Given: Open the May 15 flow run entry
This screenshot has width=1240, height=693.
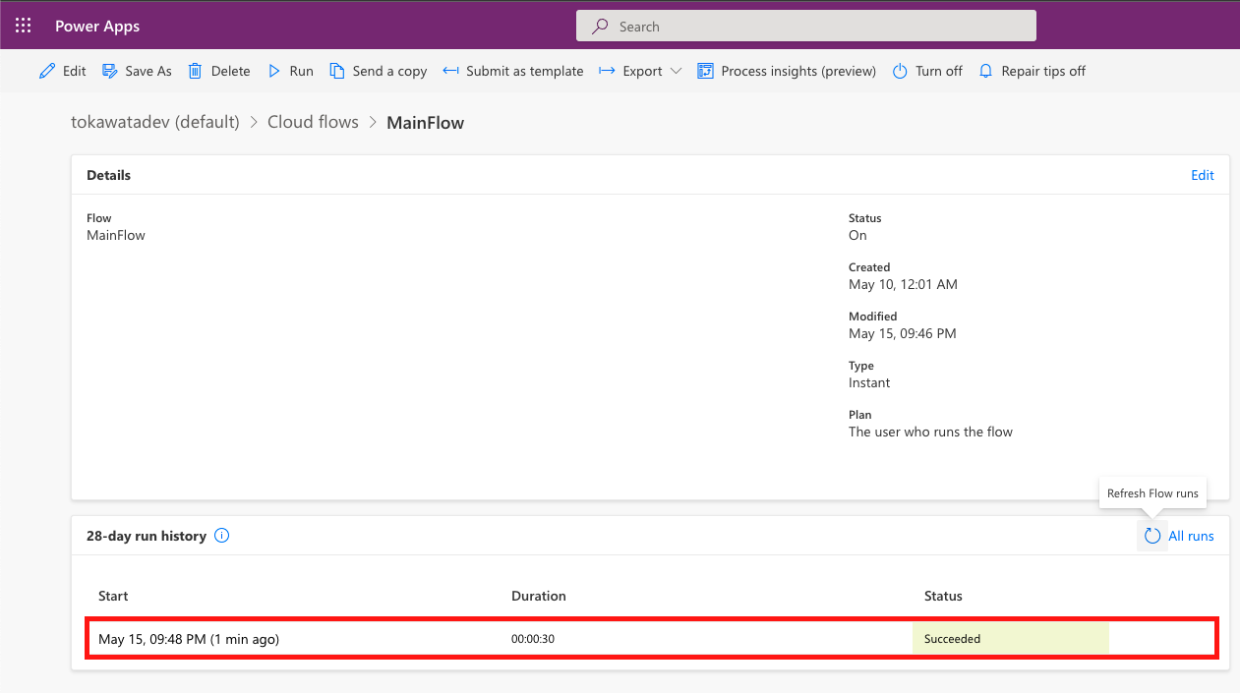Looking at the screenshot, I should click(393, 638).
